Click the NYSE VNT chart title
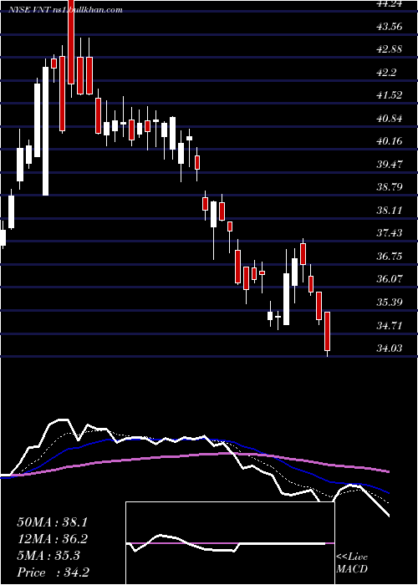The width and height of the screenshot is (418, 585). click(x=66, y=10)
